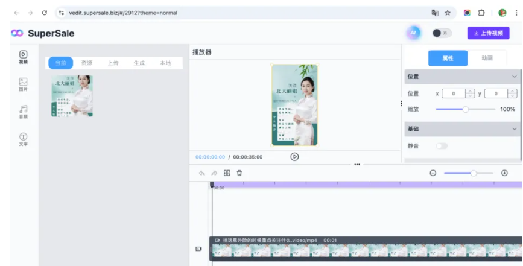The image size is (523, 266).
Task: Click the split grid icon in timeline toolbar
Action: click(227, 173)
